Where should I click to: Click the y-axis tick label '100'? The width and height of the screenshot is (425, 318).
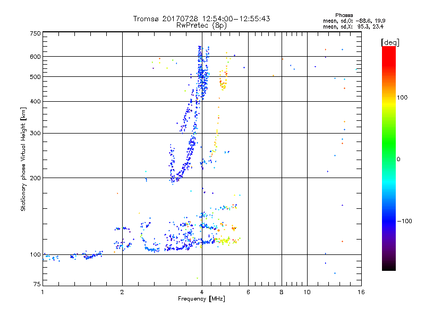35,255
